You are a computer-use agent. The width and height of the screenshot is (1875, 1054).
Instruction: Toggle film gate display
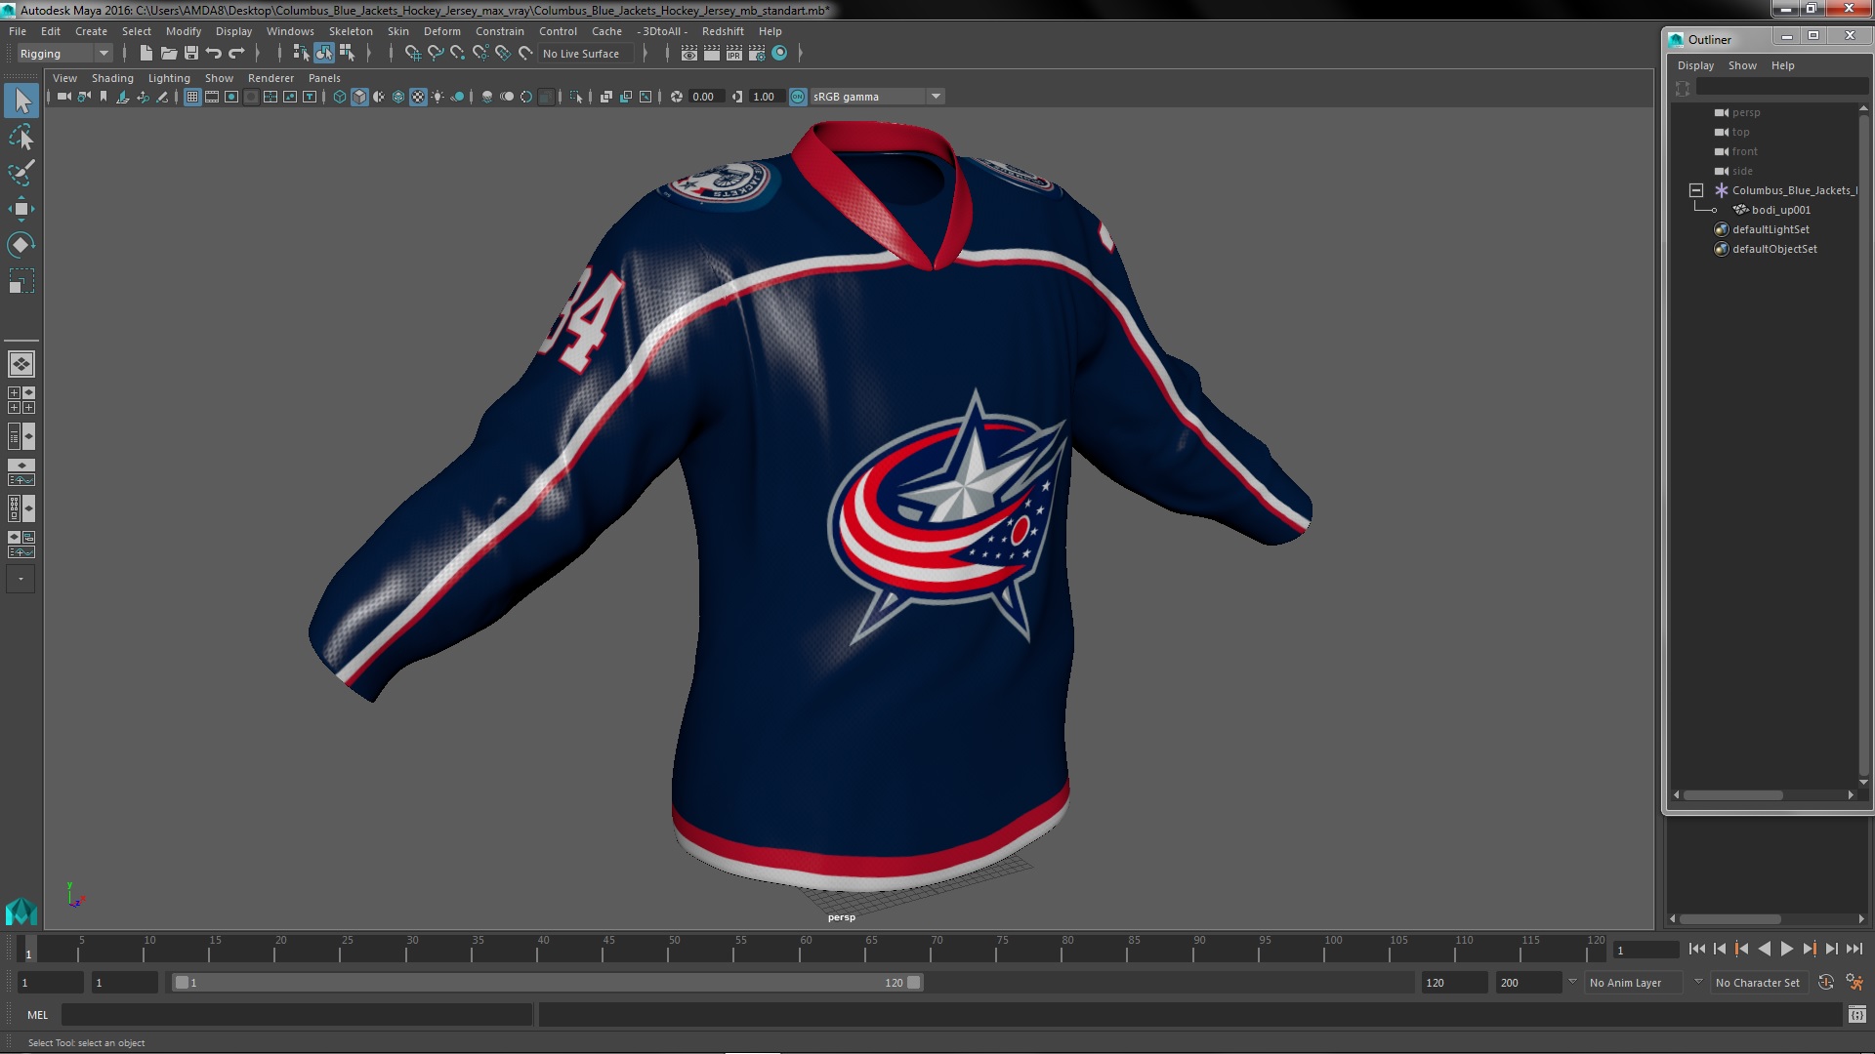click(x=212, y=97)
